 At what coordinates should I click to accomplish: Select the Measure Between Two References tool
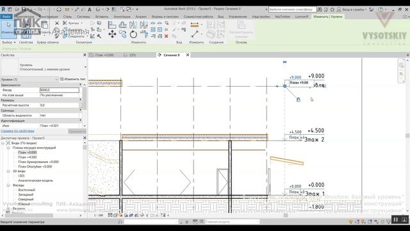point(195,34)
